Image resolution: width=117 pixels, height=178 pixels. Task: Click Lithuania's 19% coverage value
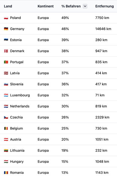click(x=65, y=151)
